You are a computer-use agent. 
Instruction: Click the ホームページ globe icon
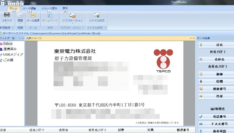coord(50,15)
